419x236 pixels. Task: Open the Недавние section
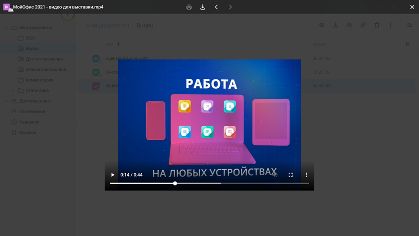tap(29, 122)
